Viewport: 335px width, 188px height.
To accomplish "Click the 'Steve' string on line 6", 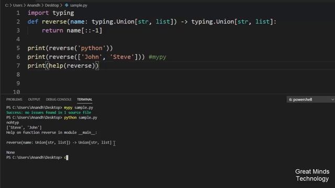I will coord(122,57).
